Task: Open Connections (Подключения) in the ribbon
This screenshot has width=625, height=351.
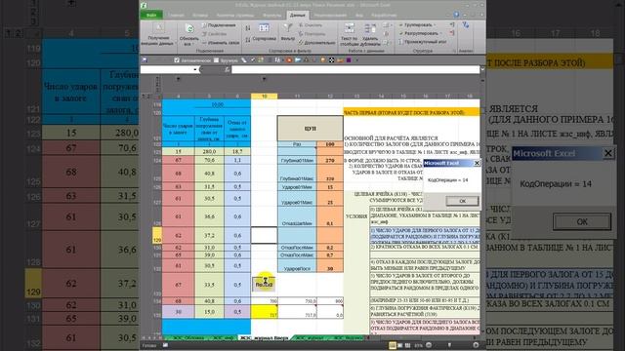Action: tap(219, 25)
